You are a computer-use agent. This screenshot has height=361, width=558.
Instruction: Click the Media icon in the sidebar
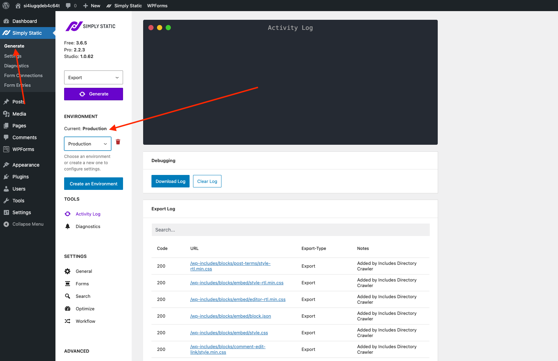tap(6, 114)
